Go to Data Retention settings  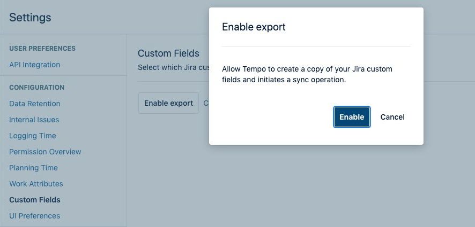pyautogui.click(x=34, y=104)
